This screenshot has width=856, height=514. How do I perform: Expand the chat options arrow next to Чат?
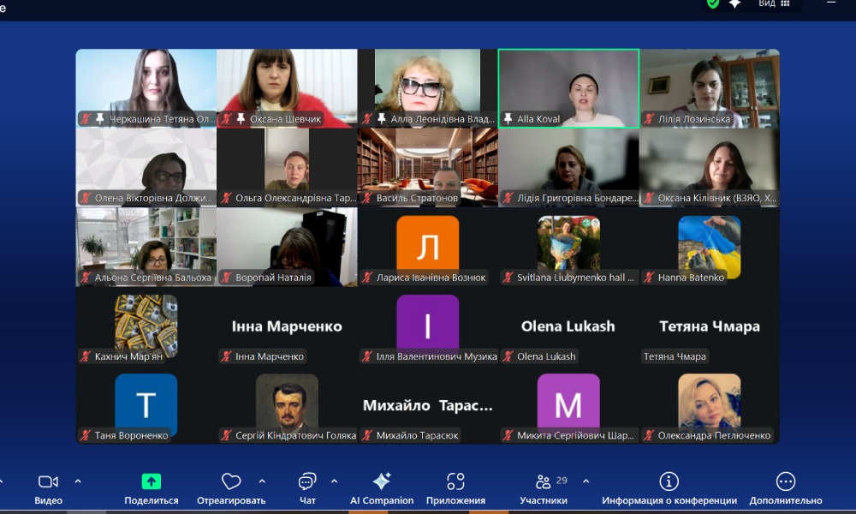(334, 481)
